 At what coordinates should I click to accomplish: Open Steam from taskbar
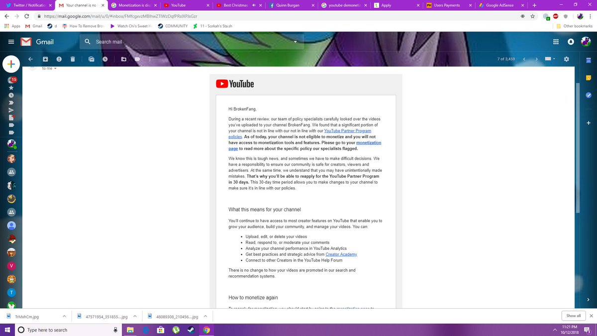[191, 330]
